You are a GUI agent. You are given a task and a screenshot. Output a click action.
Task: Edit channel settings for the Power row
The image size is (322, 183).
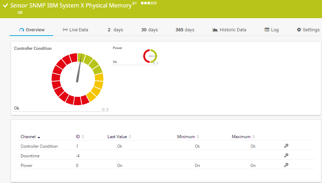pos(286,165)
